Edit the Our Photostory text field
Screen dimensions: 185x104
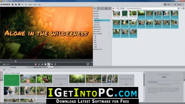click(x=164, y=82)
